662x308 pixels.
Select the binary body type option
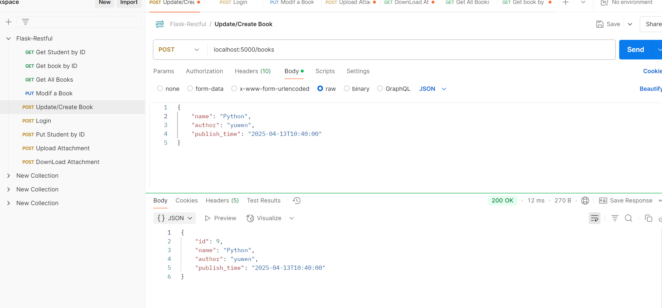click(x=347, y=89)
